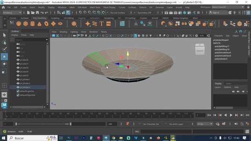Toggle Symmetry Off setting
251x141 pixels.
(144, 13)
